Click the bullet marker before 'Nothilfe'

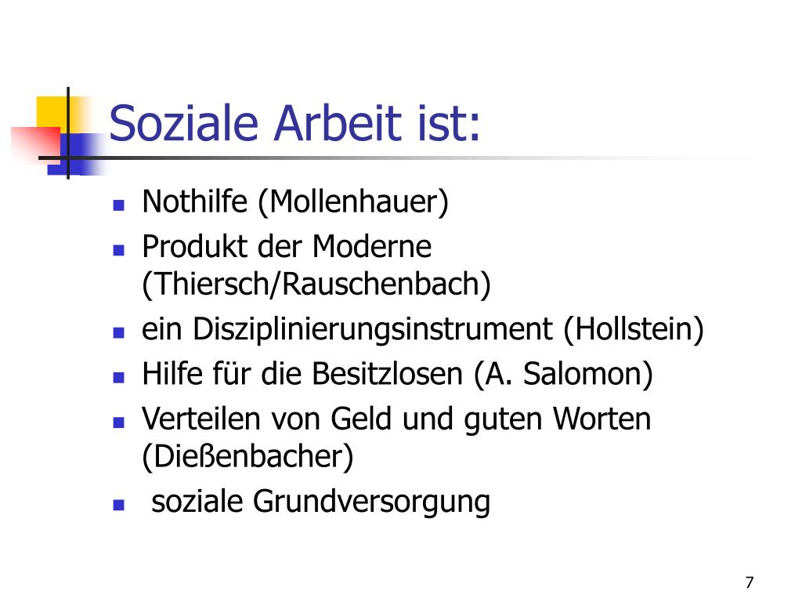pyautogui.click(x=119, y=205)
